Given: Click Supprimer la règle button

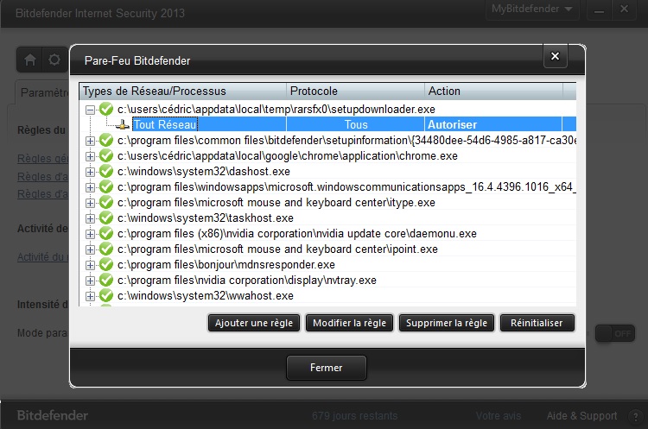Looking at the screenshot, I should pos(447,323).
